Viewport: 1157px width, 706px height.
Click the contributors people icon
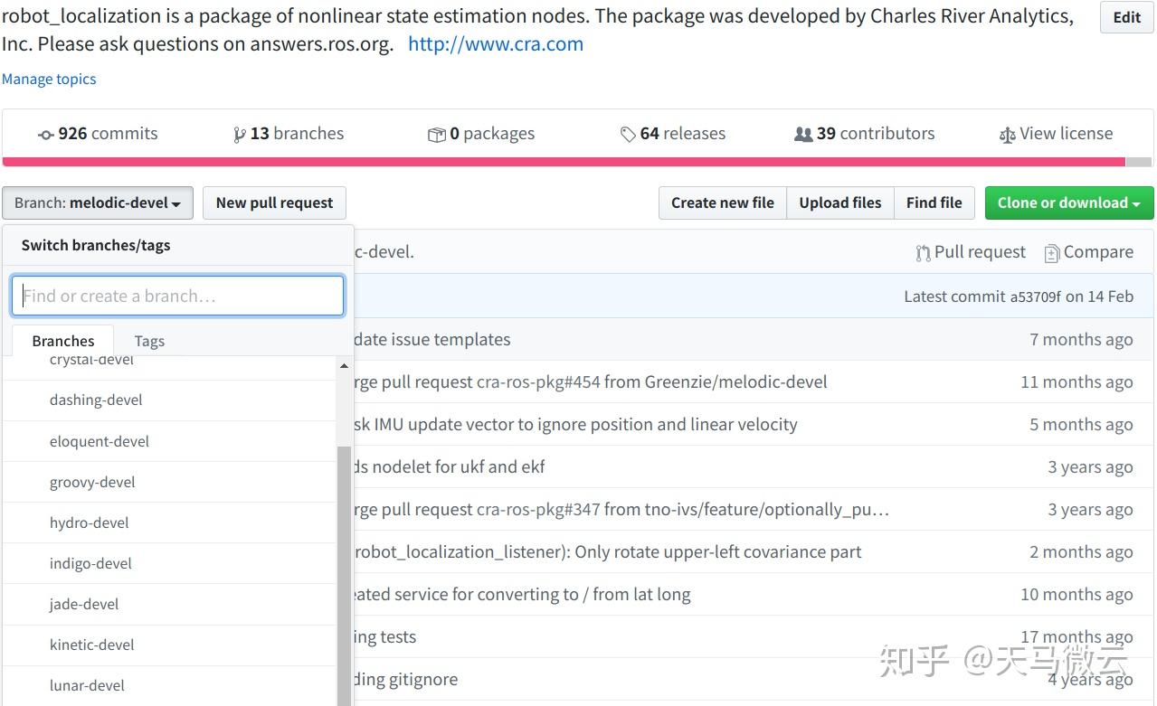coord(802,135)
